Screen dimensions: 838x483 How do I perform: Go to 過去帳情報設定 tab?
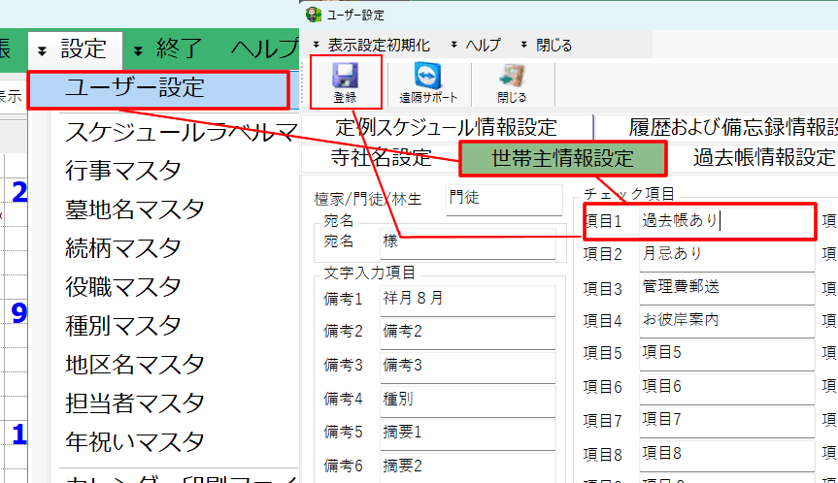[763, 158]
